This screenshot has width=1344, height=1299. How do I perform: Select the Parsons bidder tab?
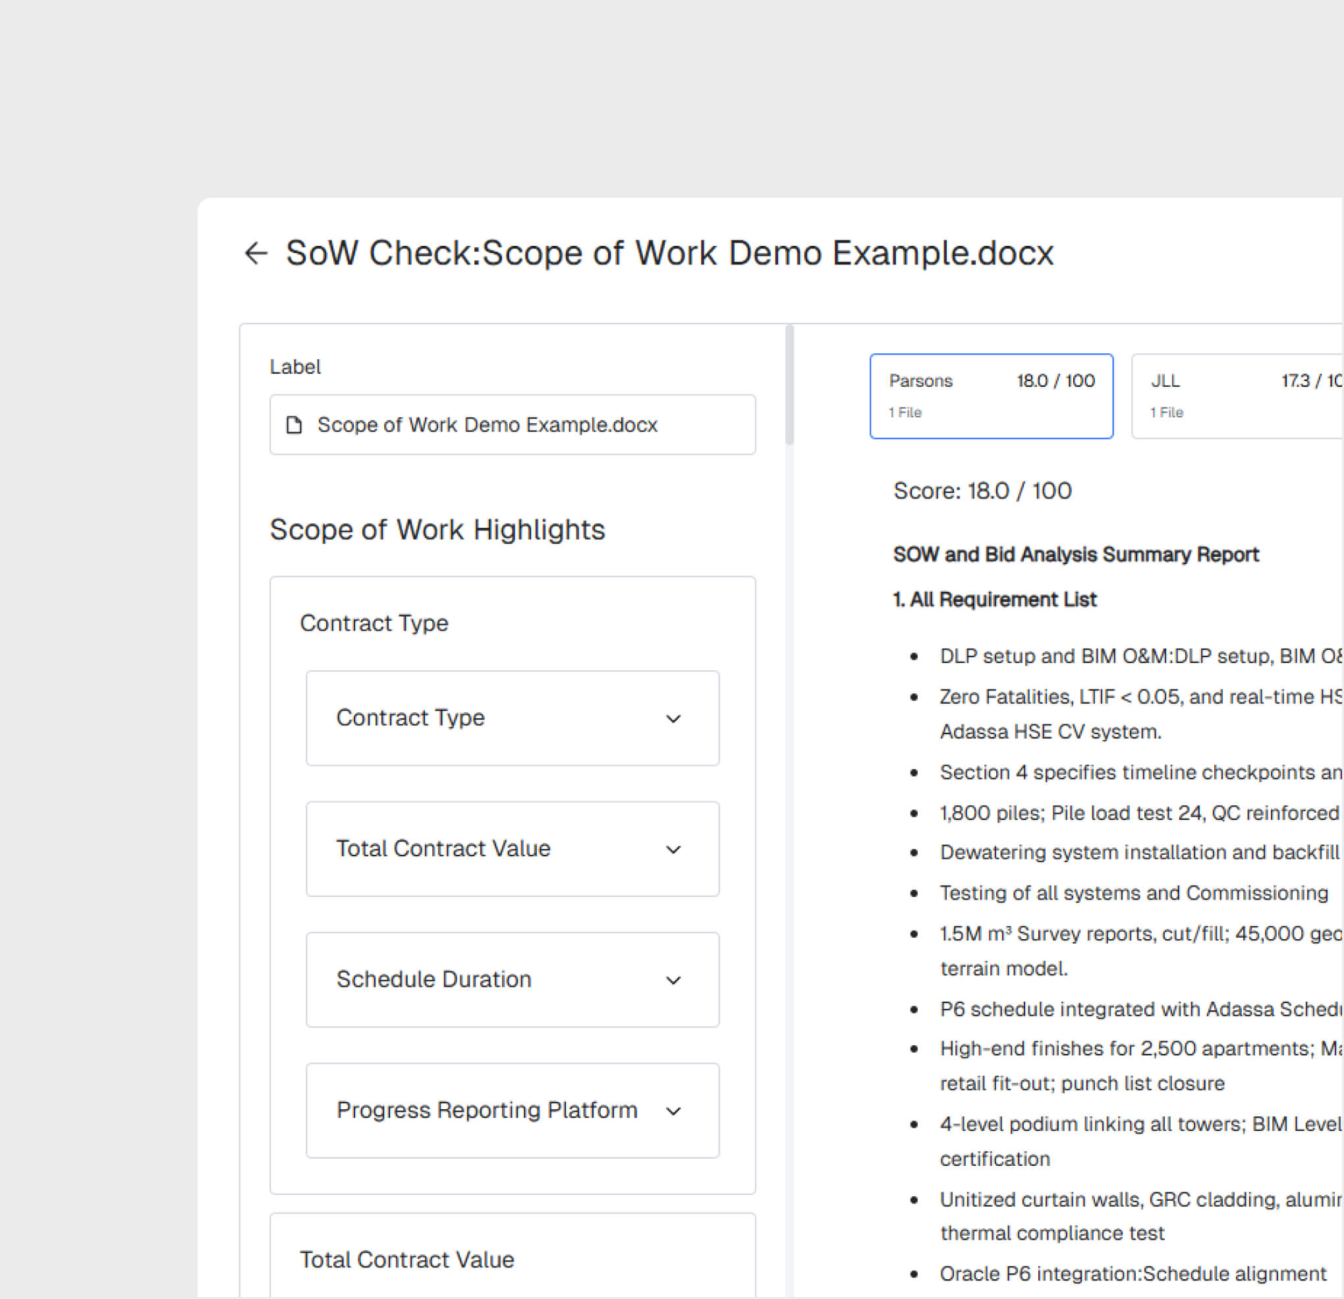tap(991, 396)
